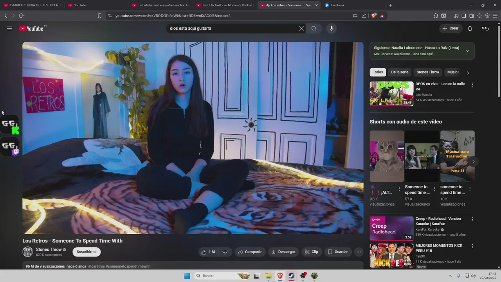Toggle the browser sidebar panel
The width and height of the screenshot is (501, 282).
coord(464,16)
